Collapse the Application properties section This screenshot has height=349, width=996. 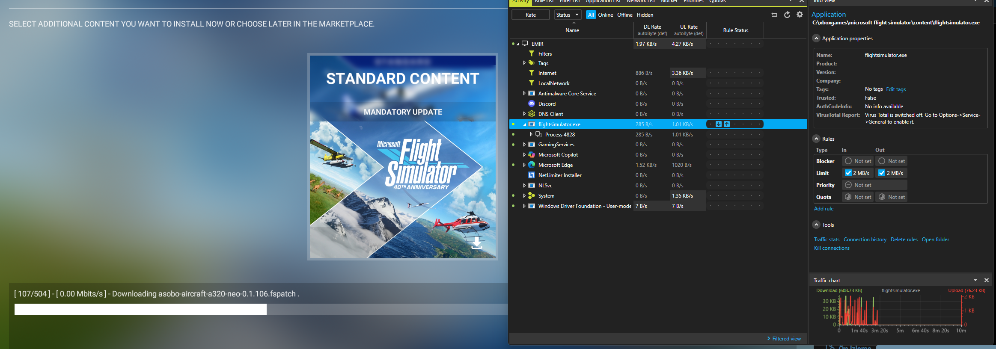(816, 38)
